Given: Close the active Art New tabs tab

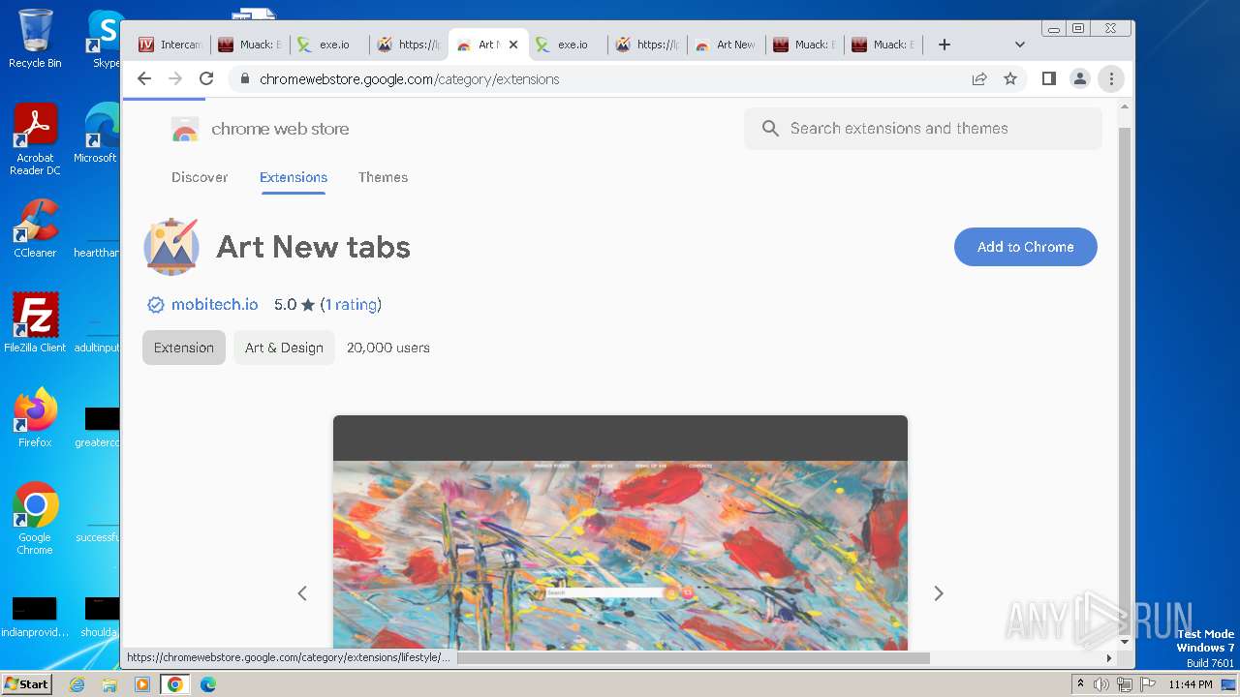Looking at the screenshot, I should pos(513,45).
